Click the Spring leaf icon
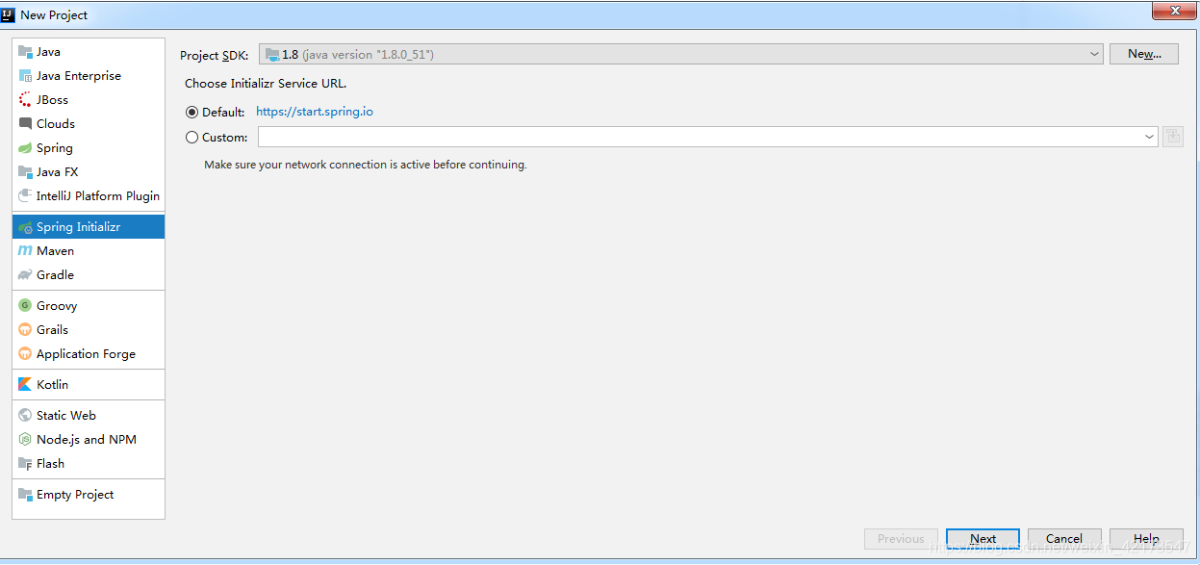Image resolution: width=1200 pixels, height=565 pixels. point(25,148)
